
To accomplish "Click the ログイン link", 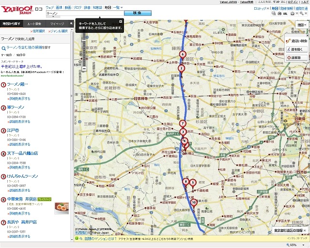I will click(293, 2).
